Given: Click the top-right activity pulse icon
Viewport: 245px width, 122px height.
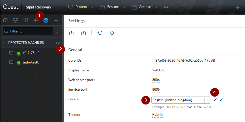Looking at the screenshot, I should pos(237,7).
